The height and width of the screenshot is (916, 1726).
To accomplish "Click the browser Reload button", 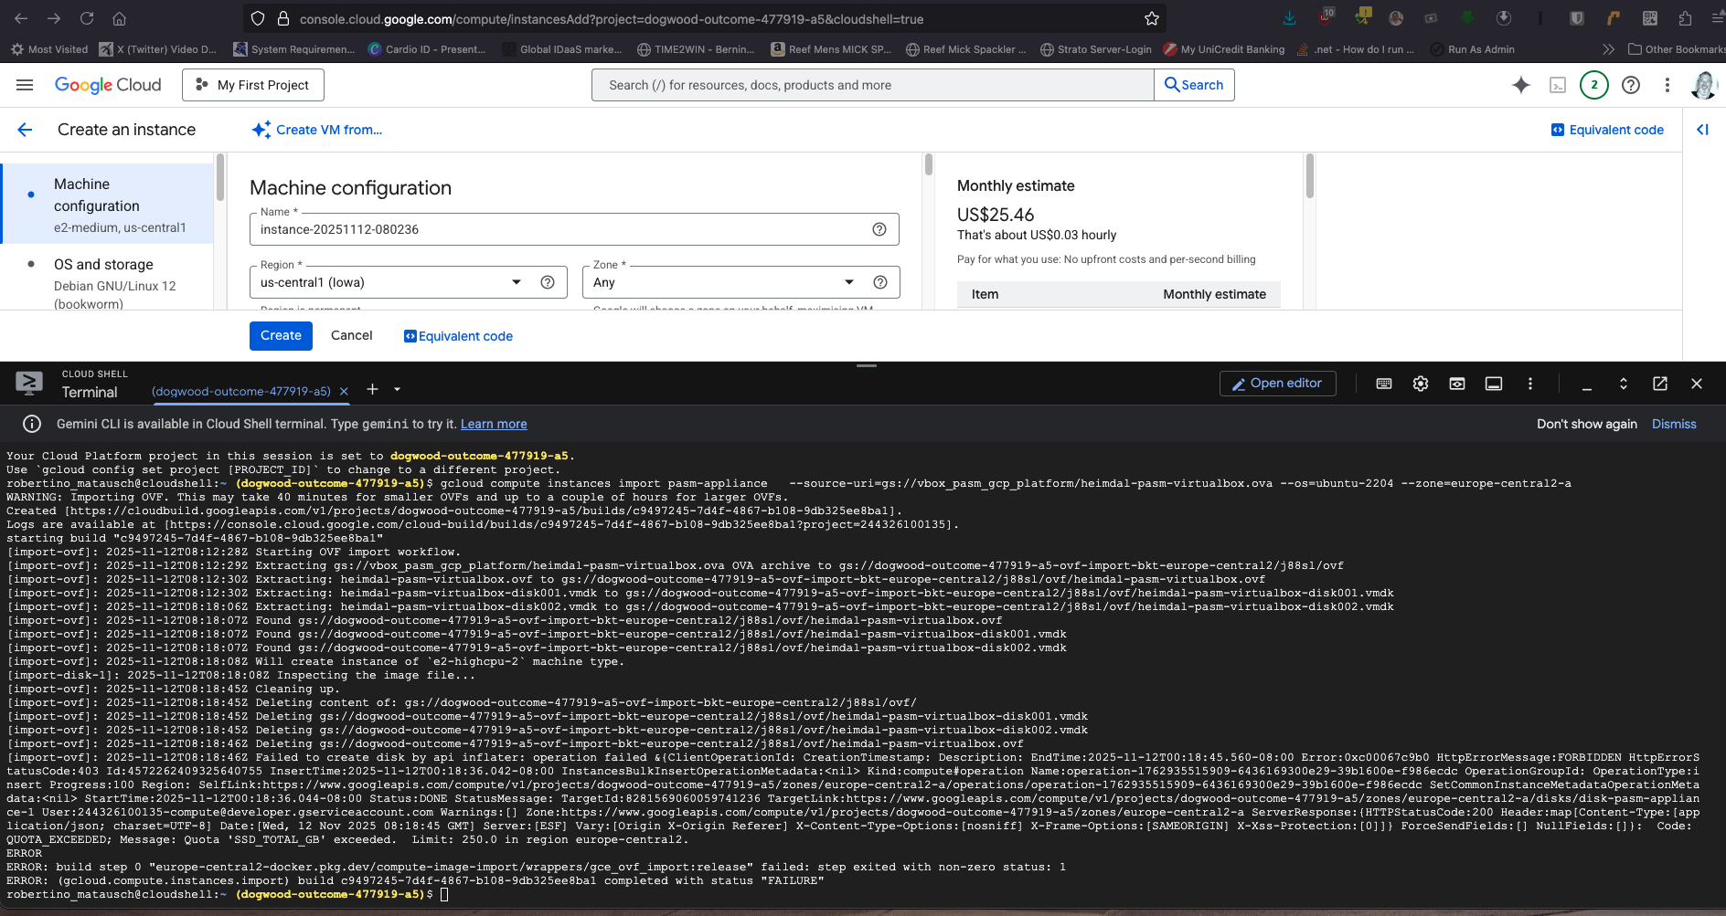I will [87, 18].
